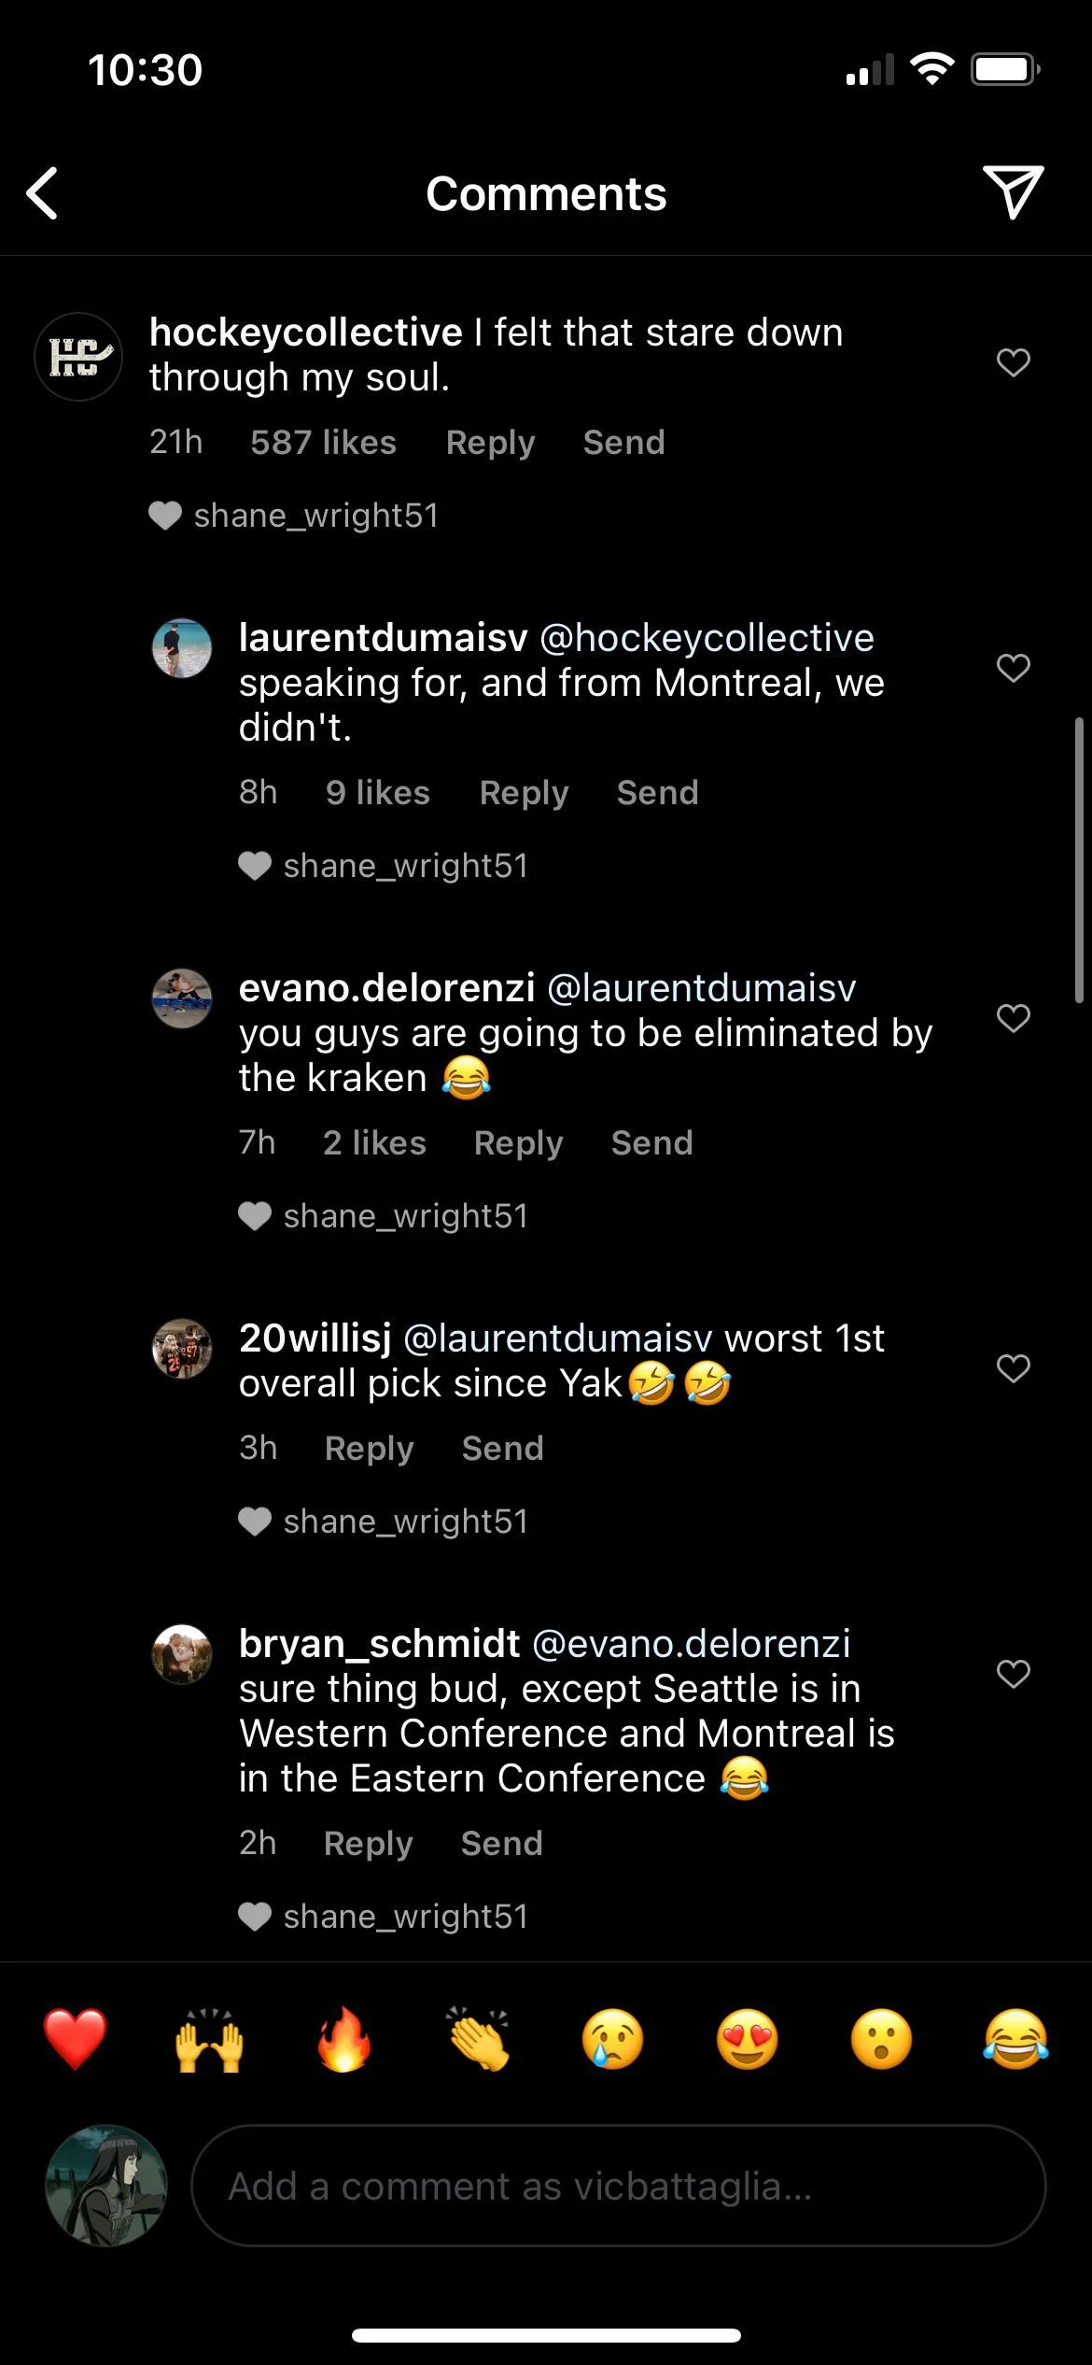Insert the red heart emoji reaction
Viewport: 1092px width, 2365px height.
point(76,2039)
